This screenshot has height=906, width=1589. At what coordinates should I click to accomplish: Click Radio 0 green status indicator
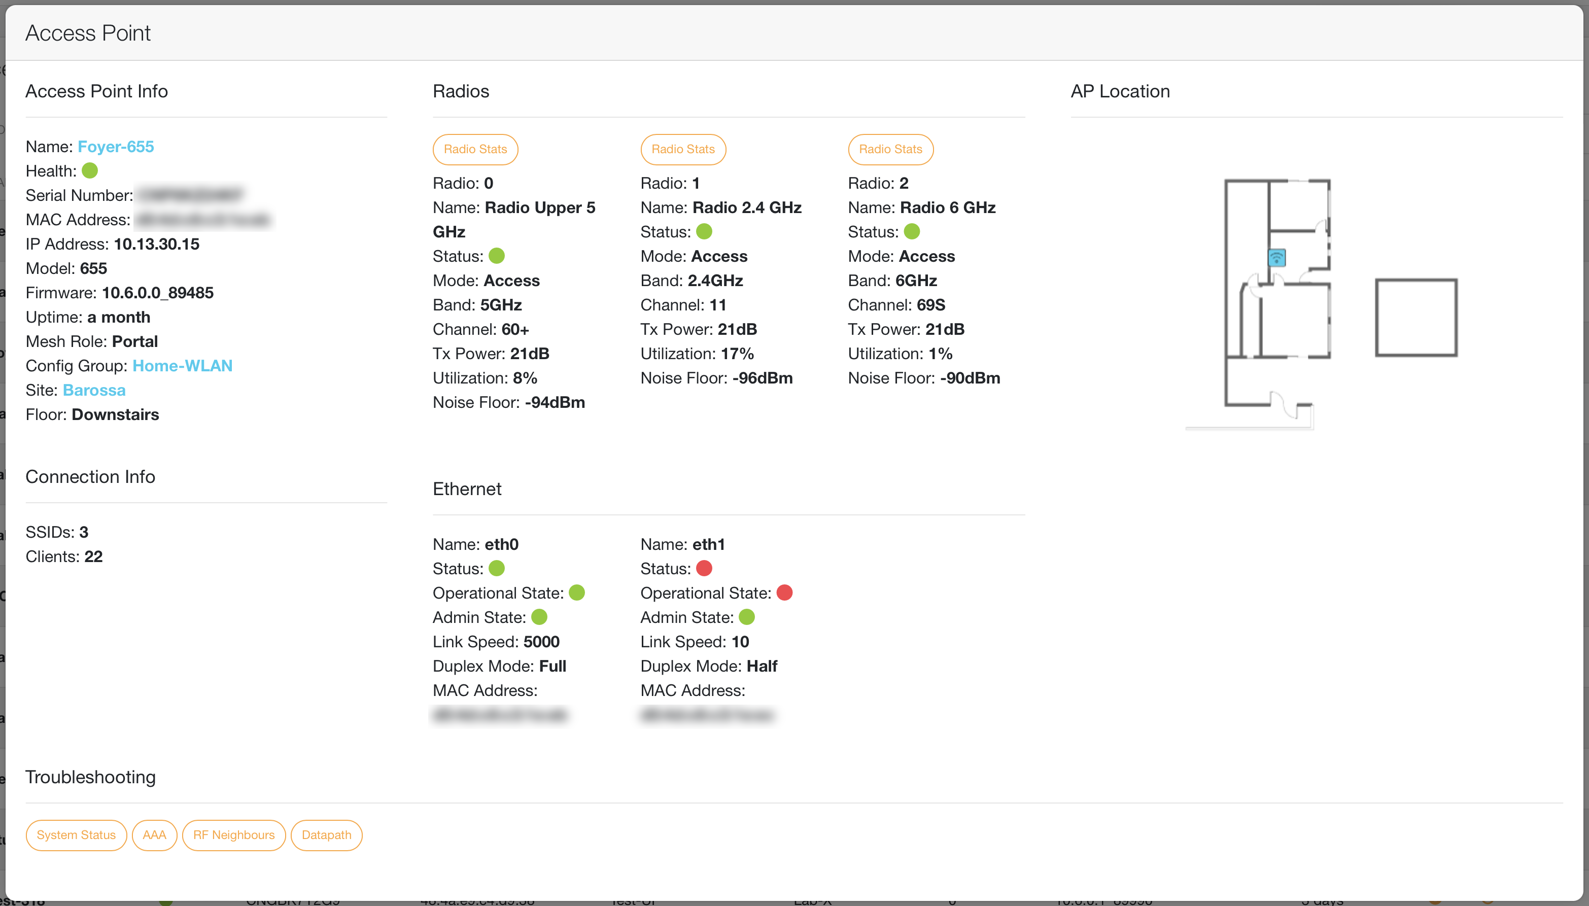pyautogui.click(x=497, y=256)
